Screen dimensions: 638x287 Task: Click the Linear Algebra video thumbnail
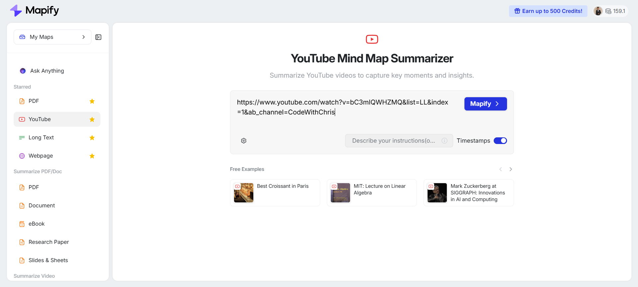[x=340, y=193]
